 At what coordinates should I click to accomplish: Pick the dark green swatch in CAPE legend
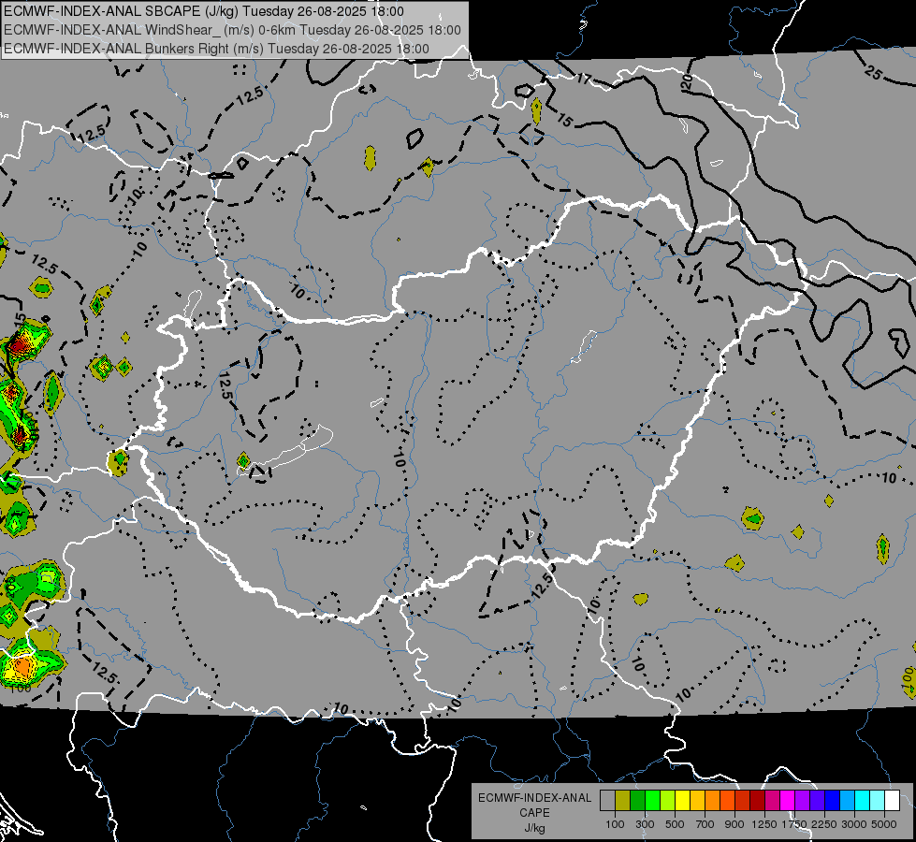[637, 801]
